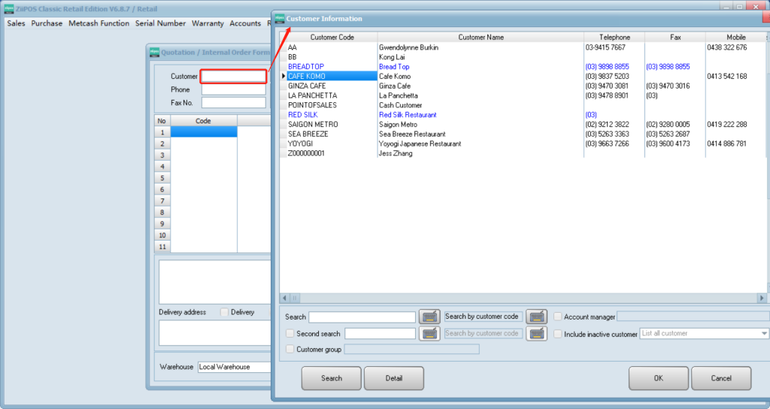Open the first Search by customer code selector
This screenshot has width=770, height=409.
(482, 317)
